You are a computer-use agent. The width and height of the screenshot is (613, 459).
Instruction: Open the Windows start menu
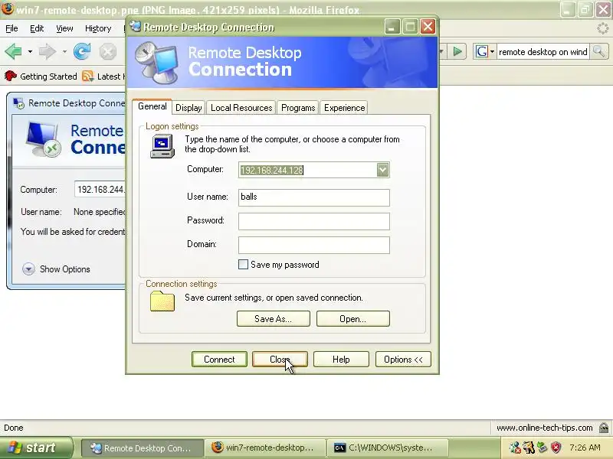(x=36, y=448)
